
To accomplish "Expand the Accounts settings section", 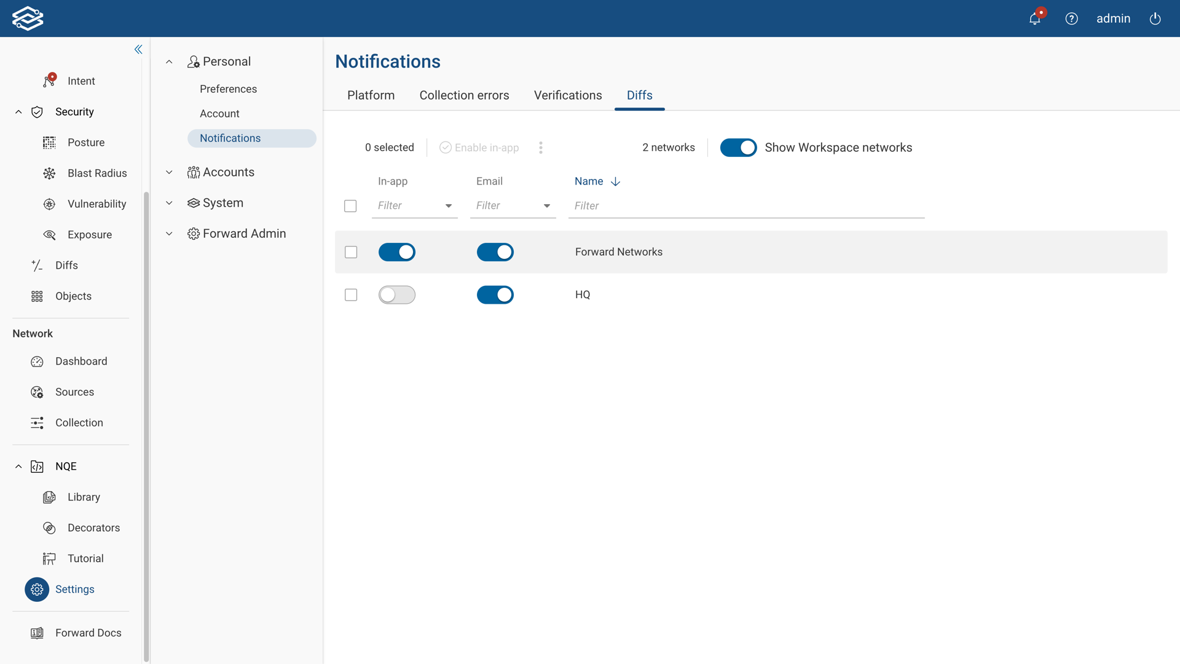I will click(228, 172).
